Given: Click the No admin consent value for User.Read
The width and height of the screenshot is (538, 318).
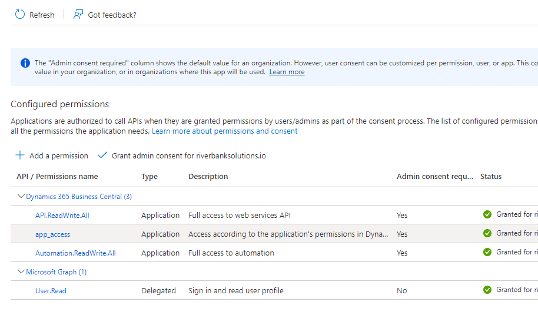Looking at the screenshot, I should [x=402, y=291].
